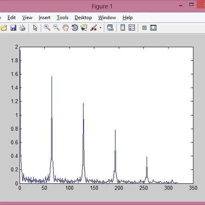
Task: Select the Edit Plot arrow tool
Action: pyautogui.click(x=35, y=28)
